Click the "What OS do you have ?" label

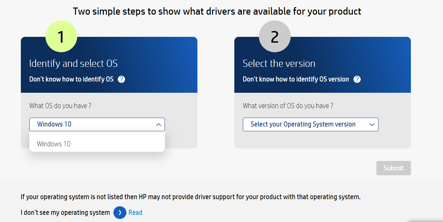coord(60,106)
